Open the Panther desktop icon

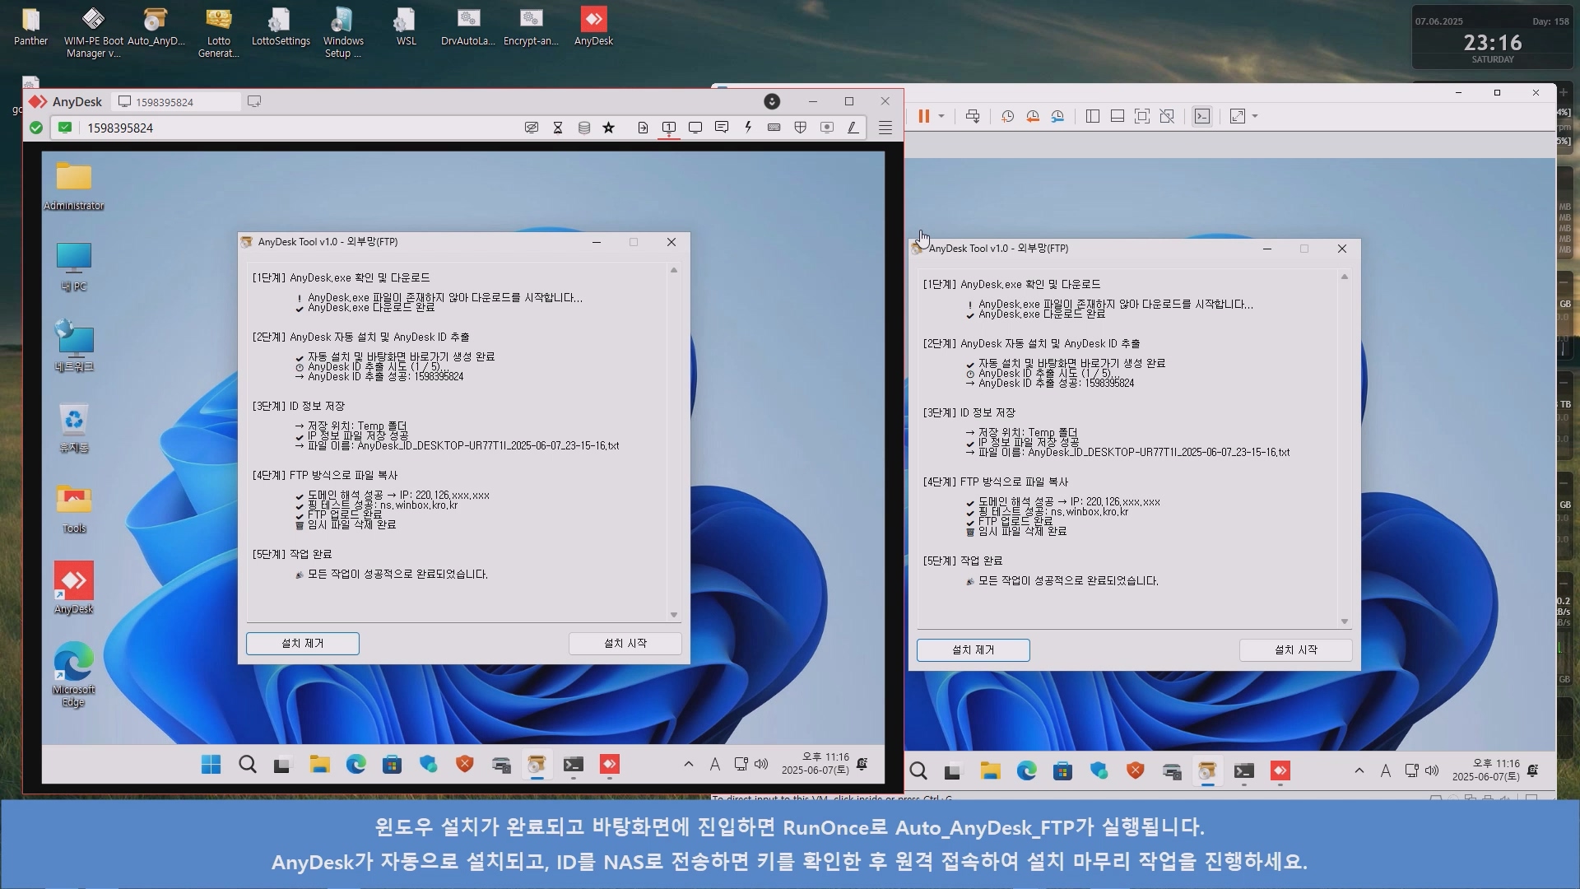pos(30,27)
